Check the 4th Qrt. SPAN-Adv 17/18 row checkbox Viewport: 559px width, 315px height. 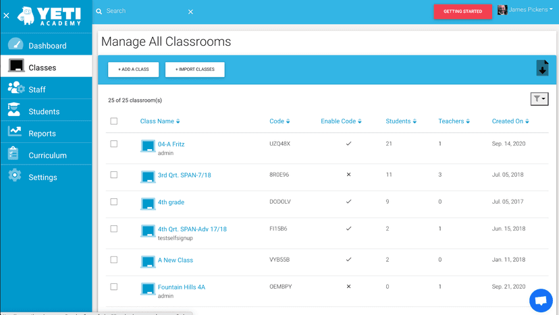(x=113, y=229)
